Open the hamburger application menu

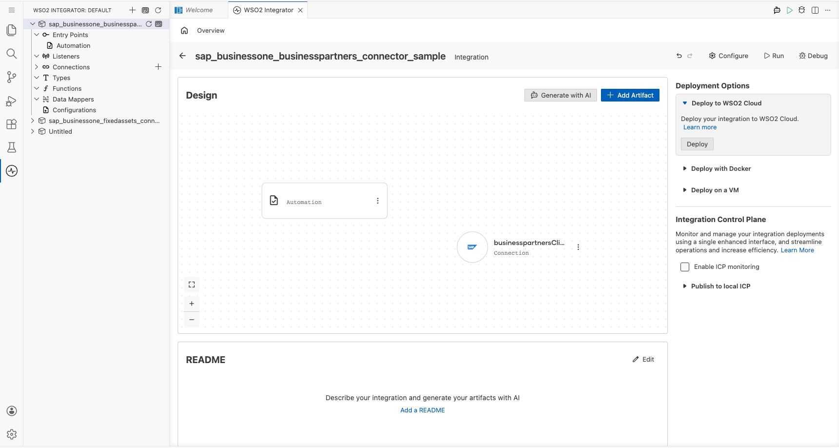click(x=12, y=10)
